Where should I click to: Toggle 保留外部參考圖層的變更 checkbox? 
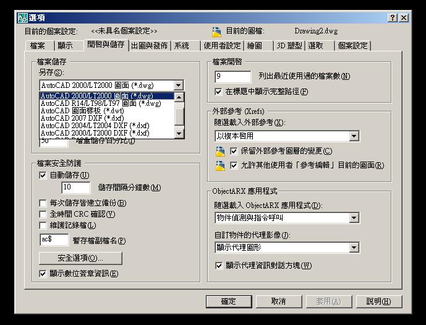pos(234,151)
